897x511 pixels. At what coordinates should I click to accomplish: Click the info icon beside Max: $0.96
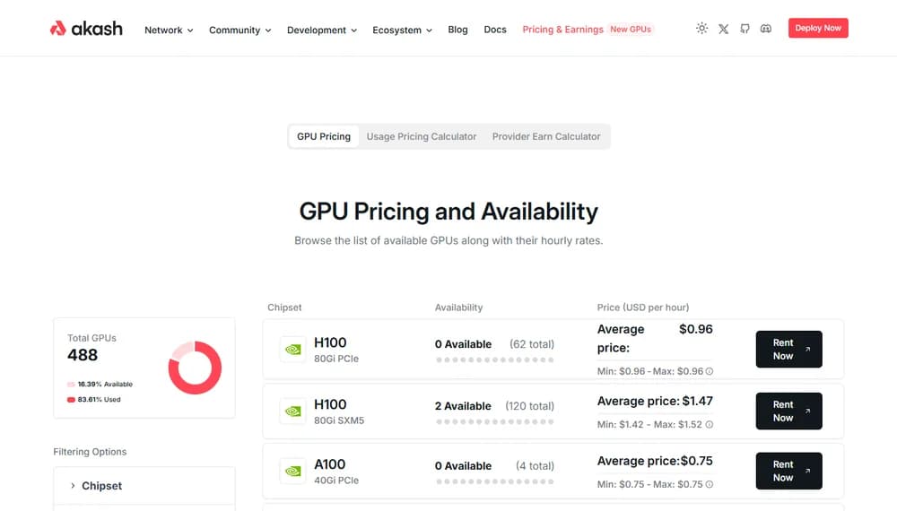(x=710, y=371)
